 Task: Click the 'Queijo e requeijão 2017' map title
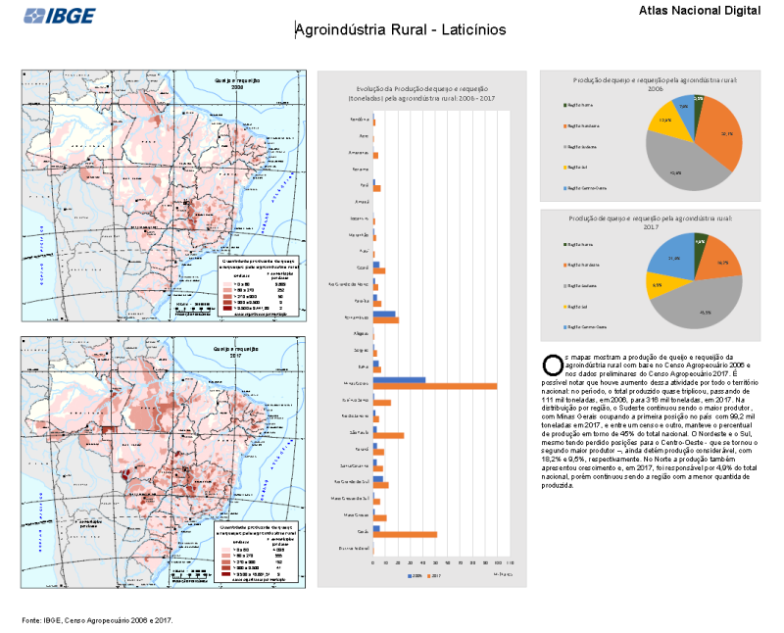click(x=236, y=352)
